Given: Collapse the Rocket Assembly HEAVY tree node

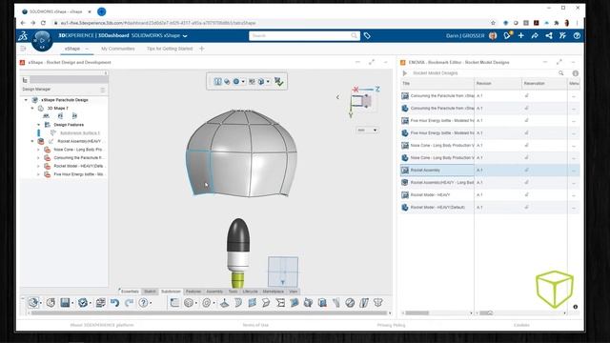Looking at the screenshot, I should (32, 141).
